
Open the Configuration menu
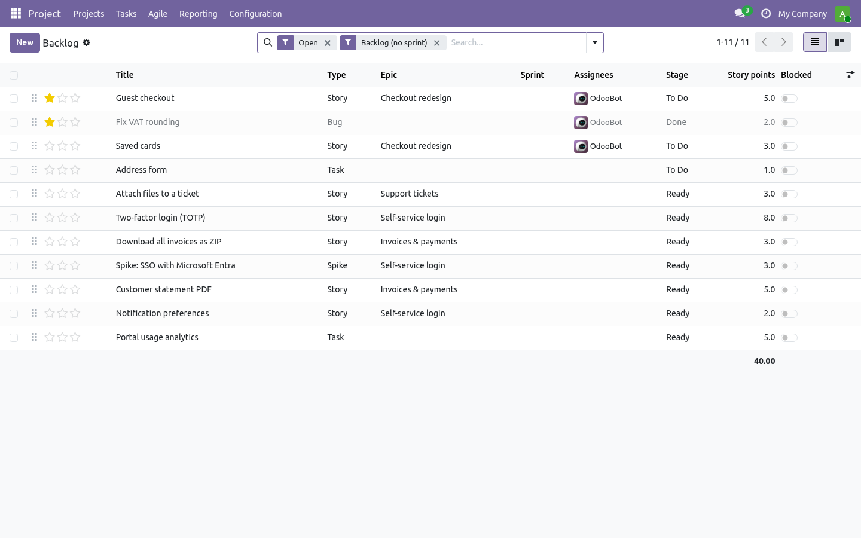255,13
